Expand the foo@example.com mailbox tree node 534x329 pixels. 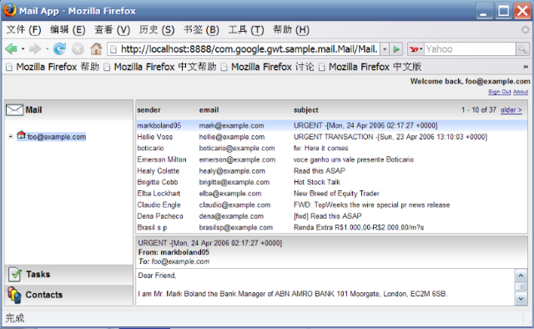coord(11,136)
